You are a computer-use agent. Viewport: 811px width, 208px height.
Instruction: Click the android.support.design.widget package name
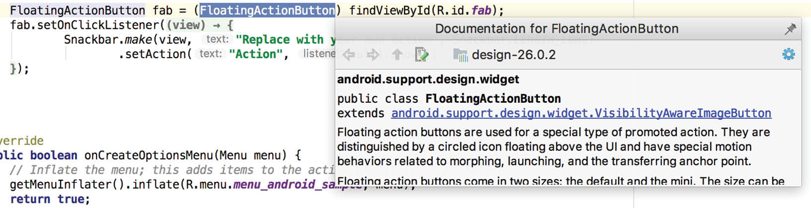[428, 79]
